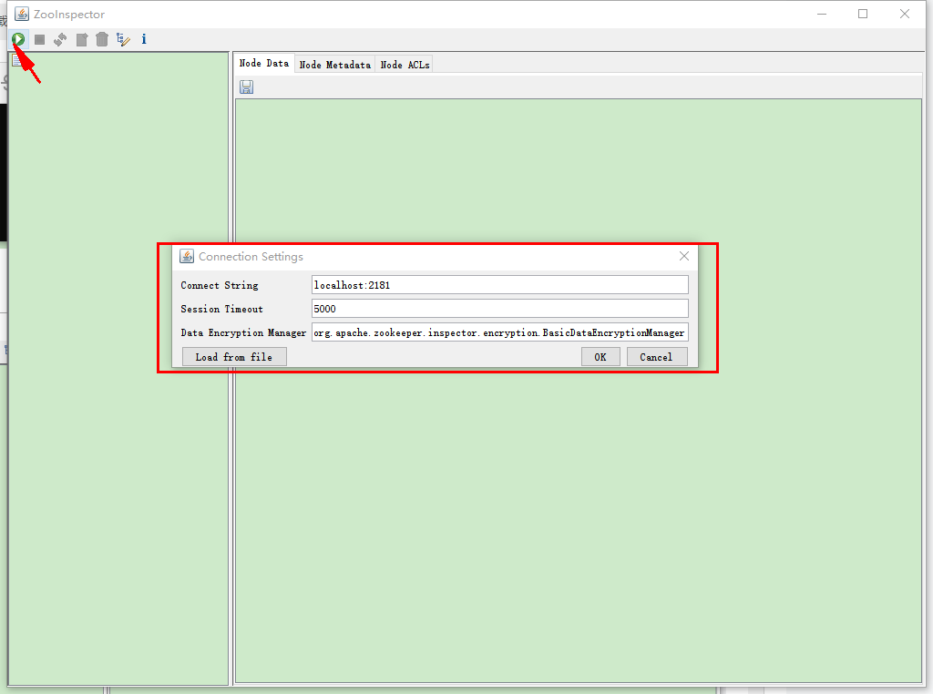
Task: Click the Add Node toolbar icon
Action: (81, 39)
